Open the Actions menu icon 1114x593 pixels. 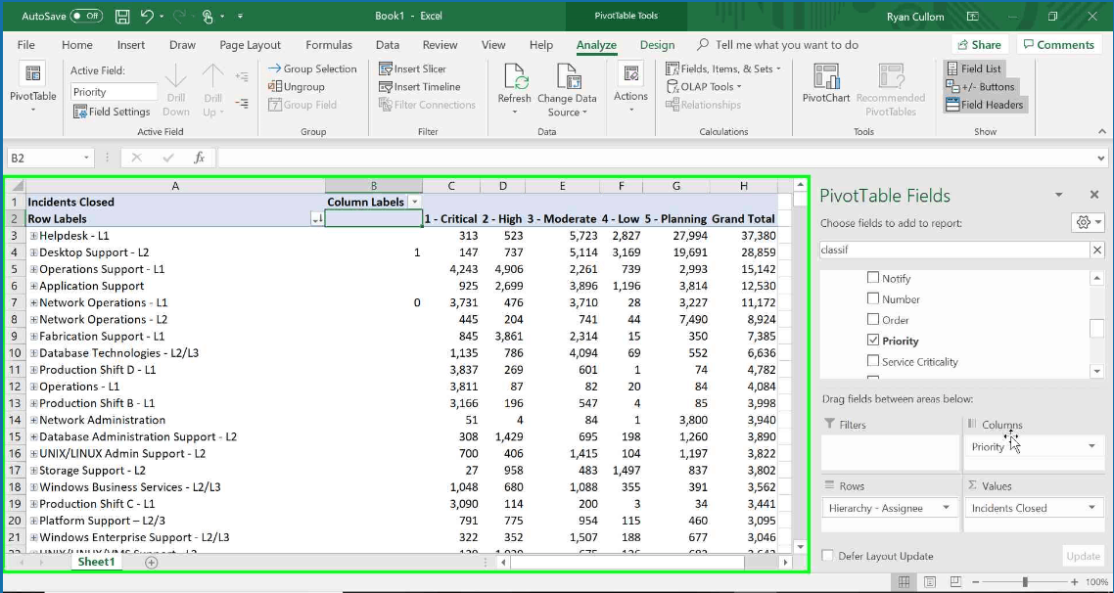630,73
